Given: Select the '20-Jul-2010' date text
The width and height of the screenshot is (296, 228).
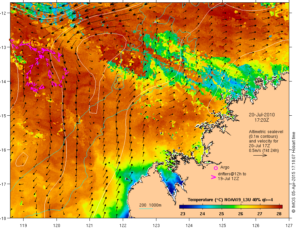Looking at the screenshot, I should tap(262, 115).
